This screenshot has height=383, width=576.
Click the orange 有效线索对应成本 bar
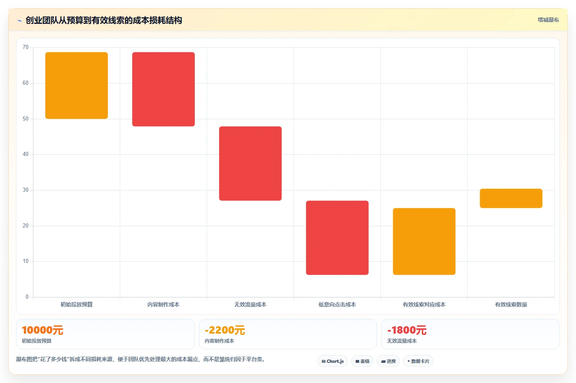[424, 241]
